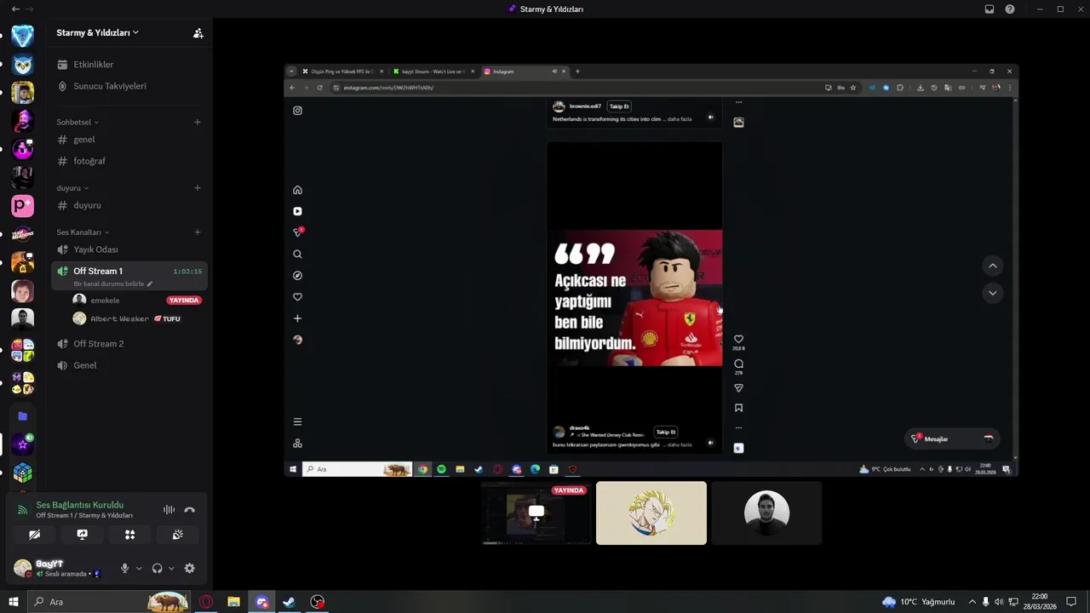Turn on camera in voice panel

[x=34, y=535]
